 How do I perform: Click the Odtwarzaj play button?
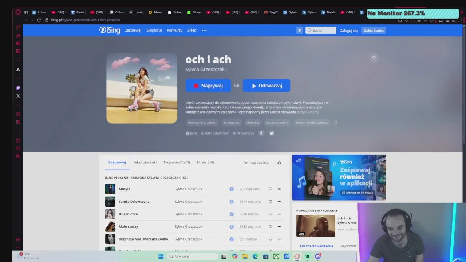(x=266, y=86)
